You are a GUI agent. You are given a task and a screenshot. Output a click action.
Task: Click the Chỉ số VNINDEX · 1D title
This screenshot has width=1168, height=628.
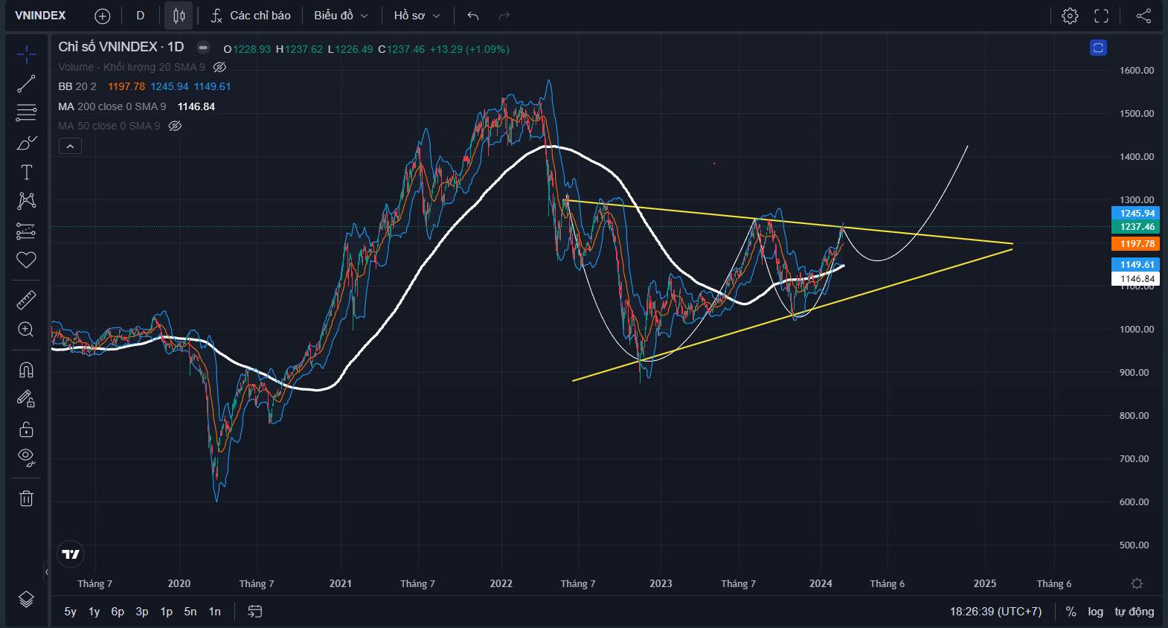[x=121, y=47]
